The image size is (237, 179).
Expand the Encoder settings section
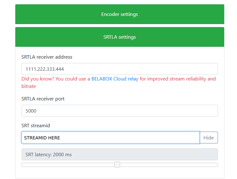119,14
